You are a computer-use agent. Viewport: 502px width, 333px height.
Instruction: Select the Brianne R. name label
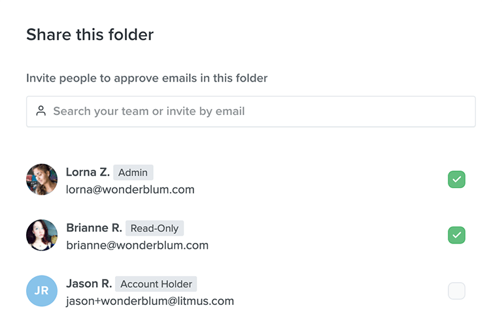(94, 228)
